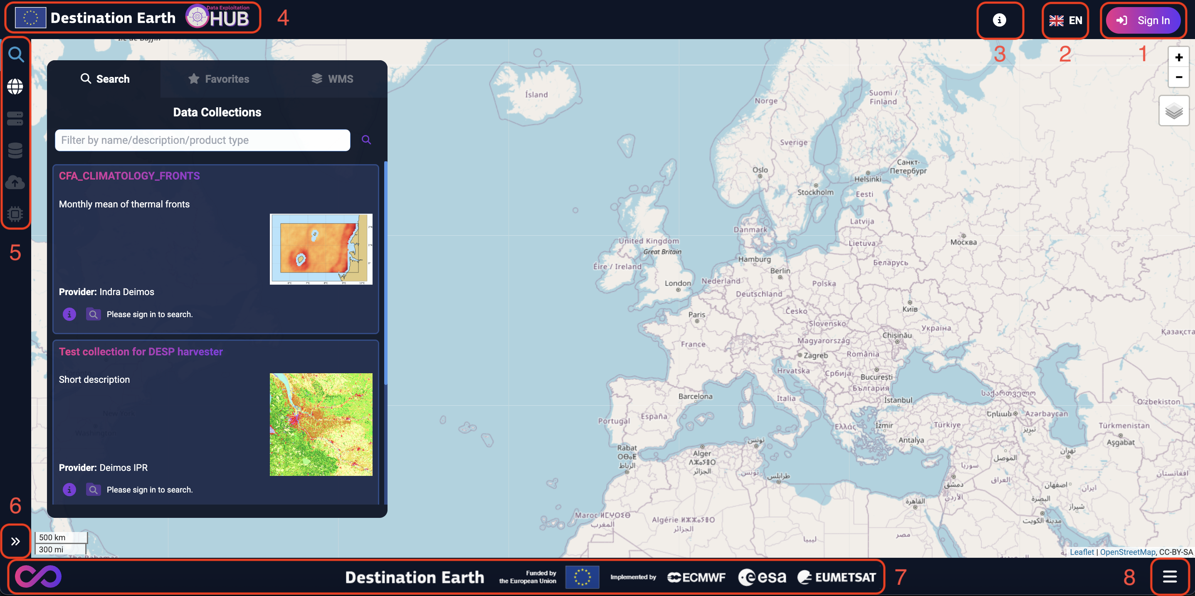Viewport: 1195px width, 596px height.
Task: Open the processor chip sidebar icon
Action: click(x=15, y=214)
